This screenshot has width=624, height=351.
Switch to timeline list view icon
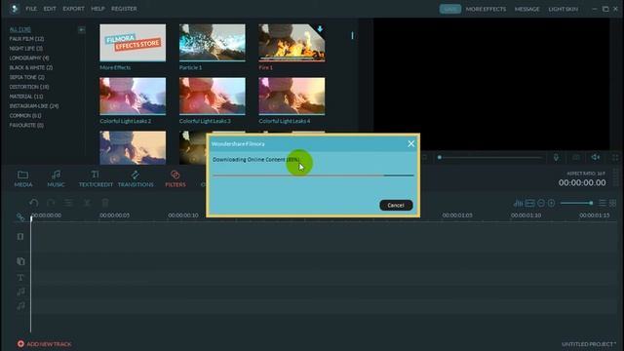click(x=603, y=204)
